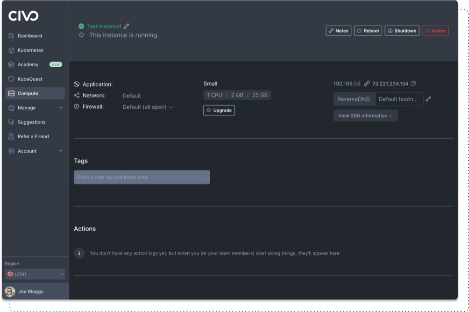The image size is (469, 312).
Task: Click the 1 CPU / 2 GB / 25 GB spec badge
Action: click(237, 95)
